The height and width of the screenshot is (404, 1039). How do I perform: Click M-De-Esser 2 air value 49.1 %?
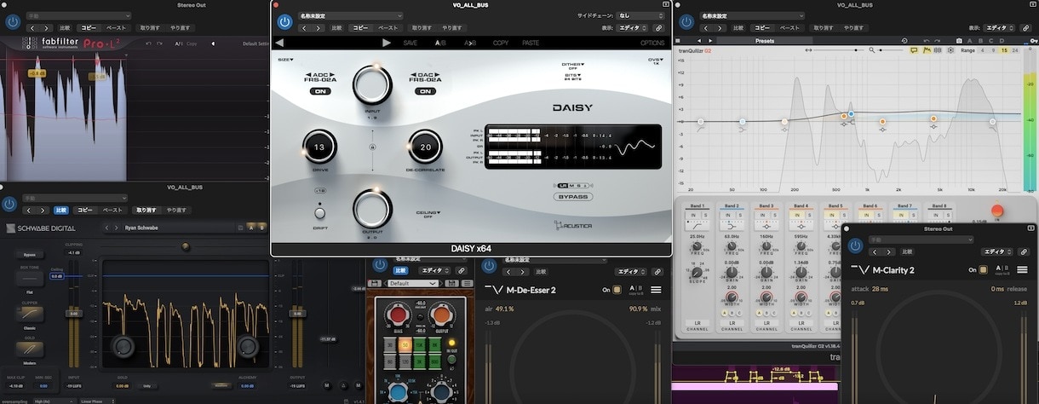coord(505,309)
